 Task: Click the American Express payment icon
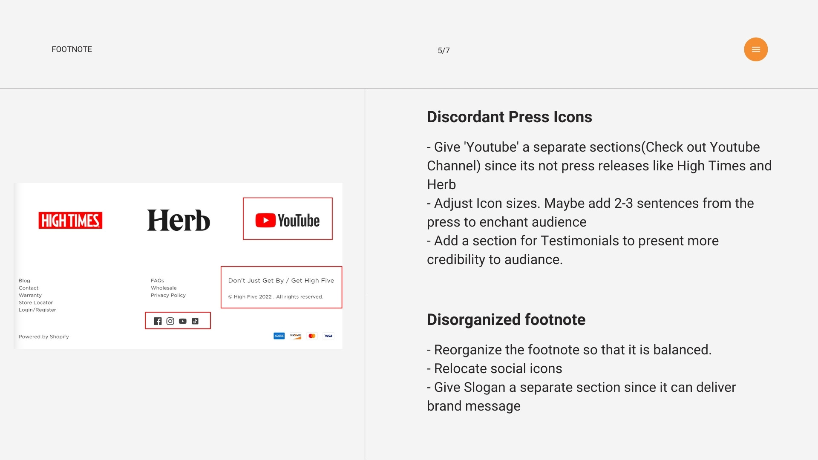279,336
